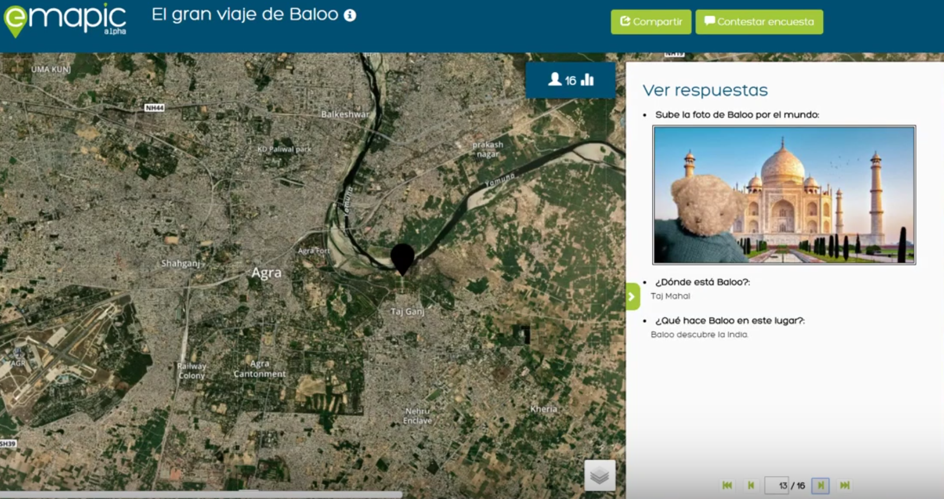Click the Compartir share button
The image size is (944, 499).
(651, 22)
